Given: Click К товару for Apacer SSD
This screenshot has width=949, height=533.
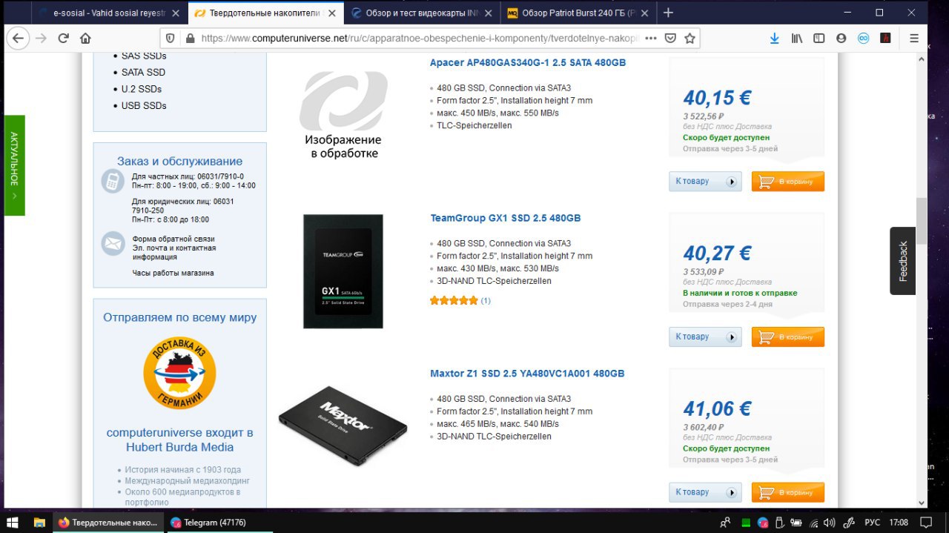Looking at the screenshot, I should 705,182.
